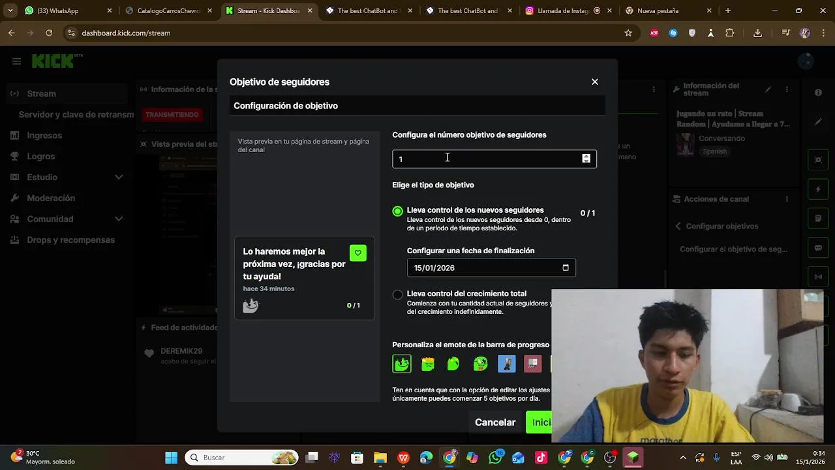
Task: Open the Windows Start menu
Action: (x=171, y=458)
